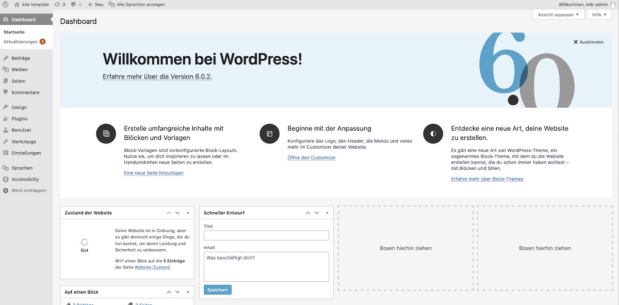Select 'Alle Sprachen anzeigen' text

[x=141, y=4]
